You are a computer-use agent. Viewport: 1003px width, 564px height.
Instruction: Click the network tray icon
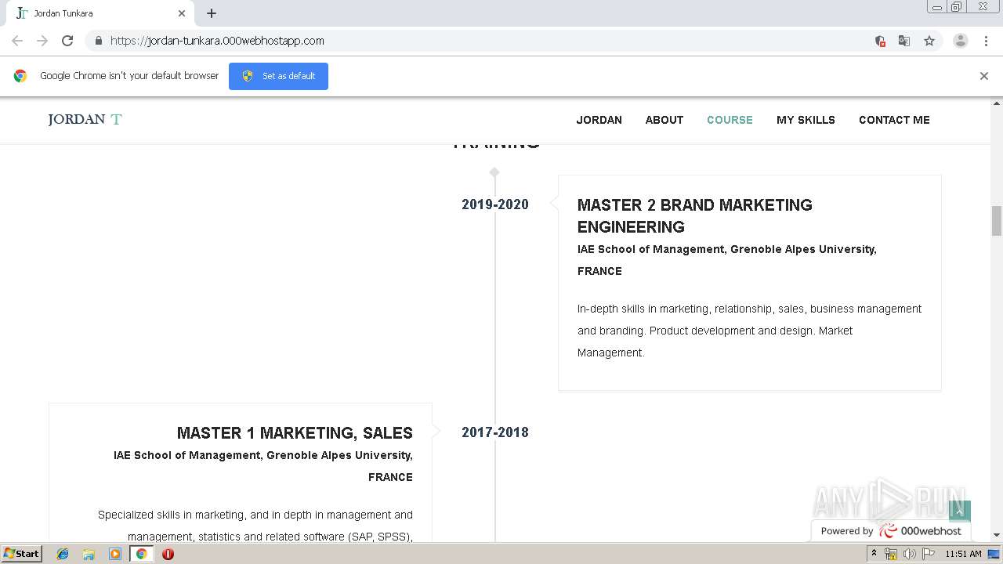coord(891,554)
